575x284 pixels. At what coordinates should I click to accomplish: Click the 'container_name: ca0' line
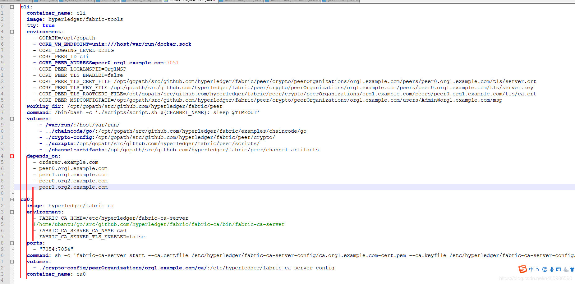tap(56, 274)
